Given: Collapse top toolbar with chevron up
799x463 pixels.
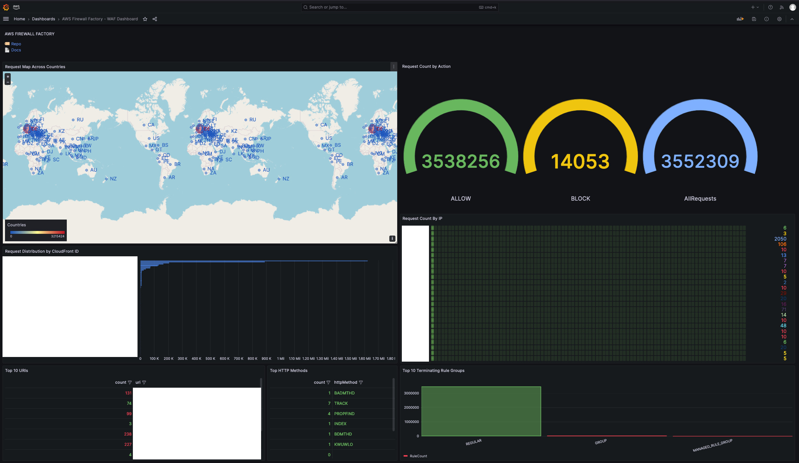Looking at the screenshot, I should [792, 19].
